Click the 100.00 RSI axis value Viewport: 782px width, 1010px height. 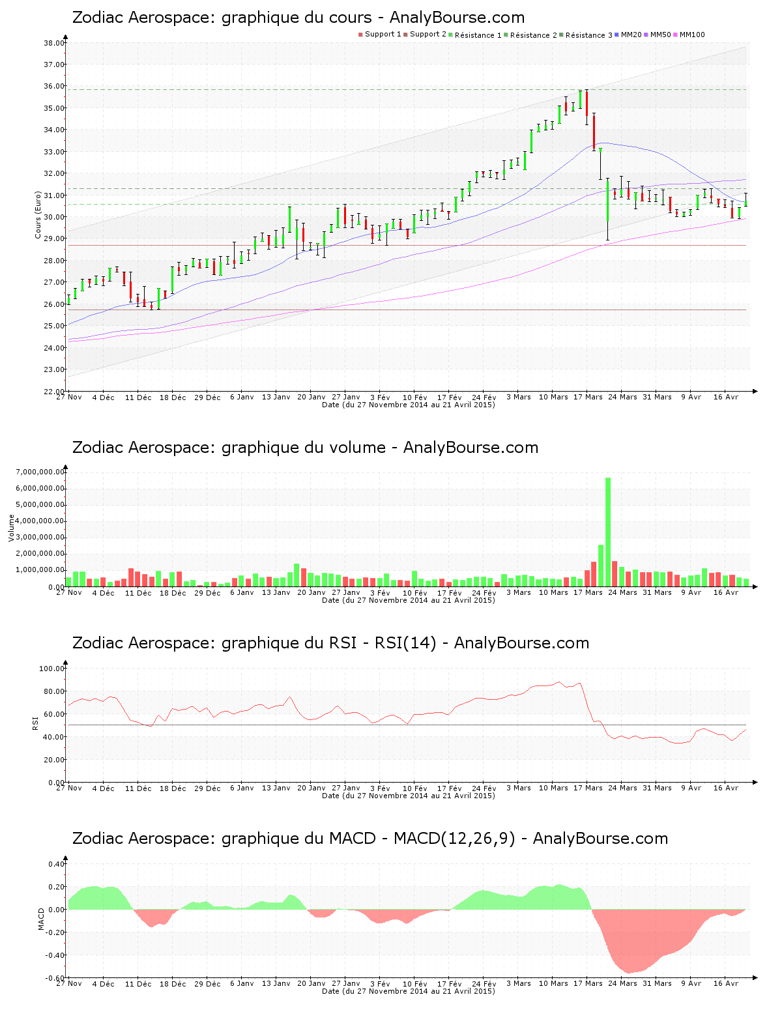[51, 669]
